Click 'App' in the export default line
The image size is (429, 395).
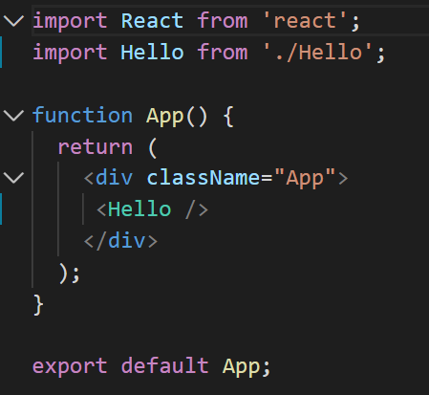click(241, 366)
